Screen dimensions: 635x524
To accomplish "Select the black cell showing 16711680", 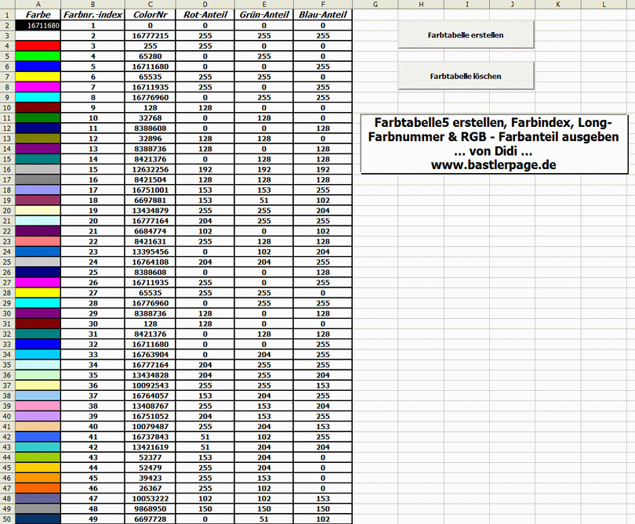I will (38, 25).
